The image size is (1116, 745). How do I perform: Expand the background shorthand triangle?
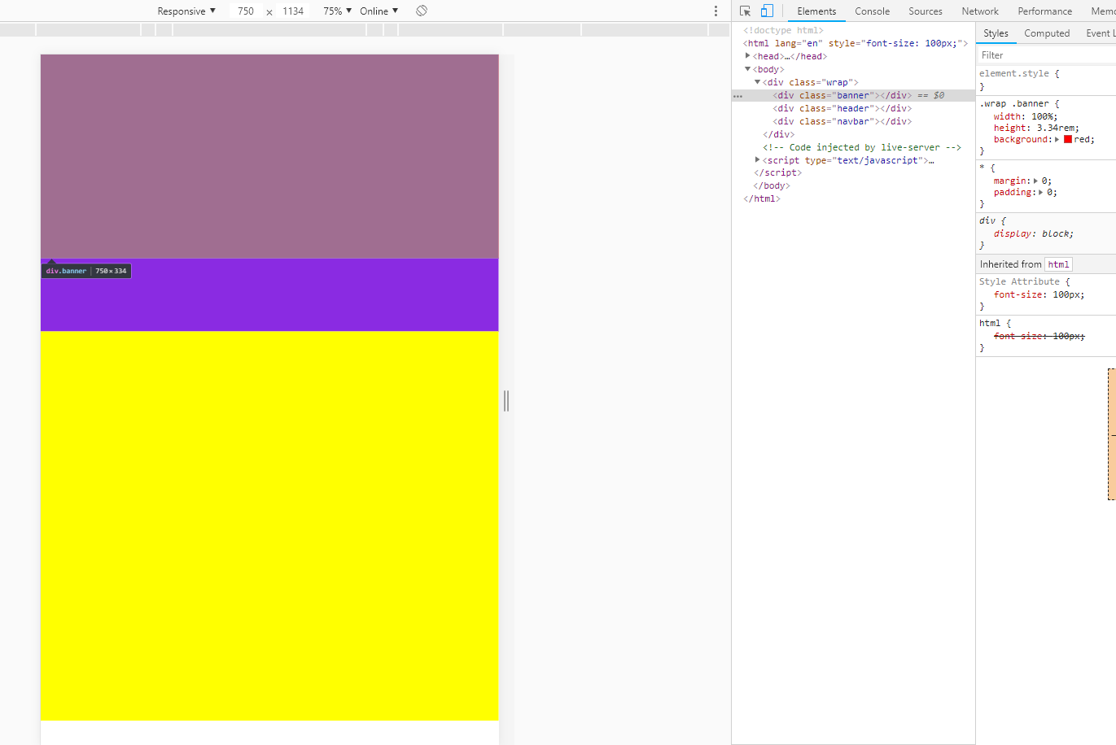pos(1057,139)
